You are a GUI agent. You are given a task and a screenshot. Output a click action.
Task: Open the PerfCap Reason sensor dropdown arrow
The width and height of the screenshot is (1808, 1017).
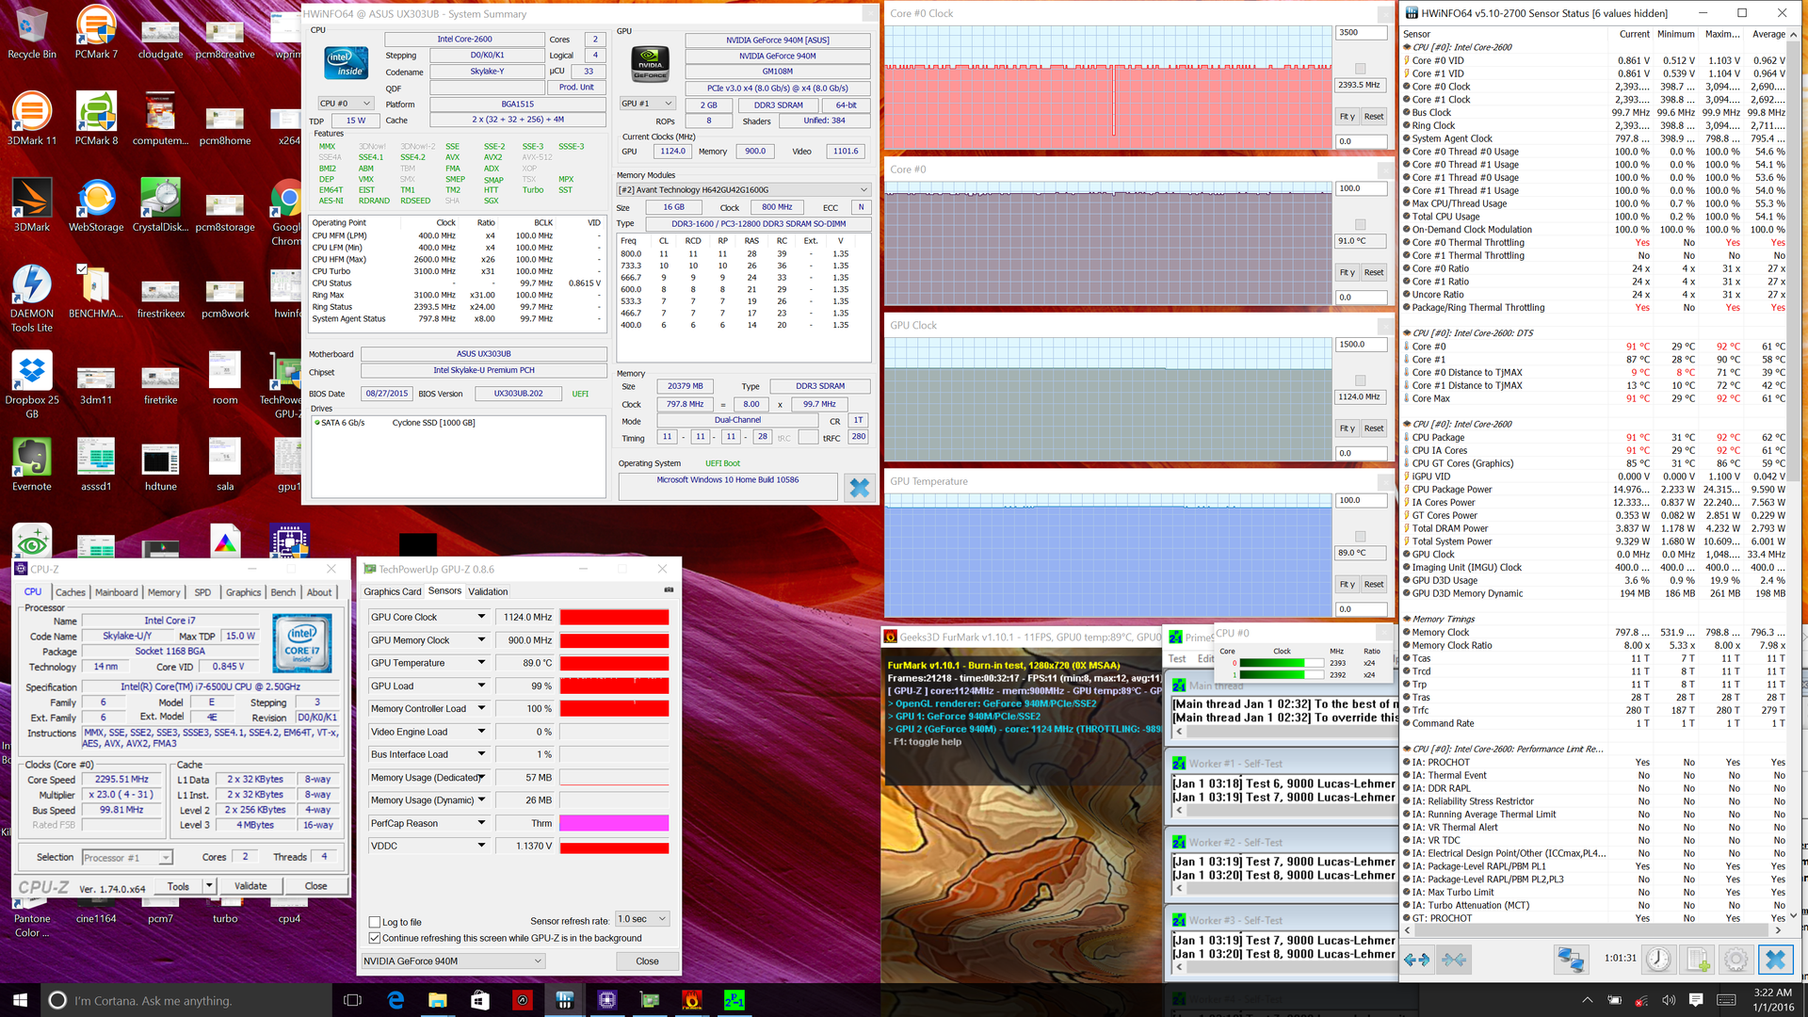(481, 823)
